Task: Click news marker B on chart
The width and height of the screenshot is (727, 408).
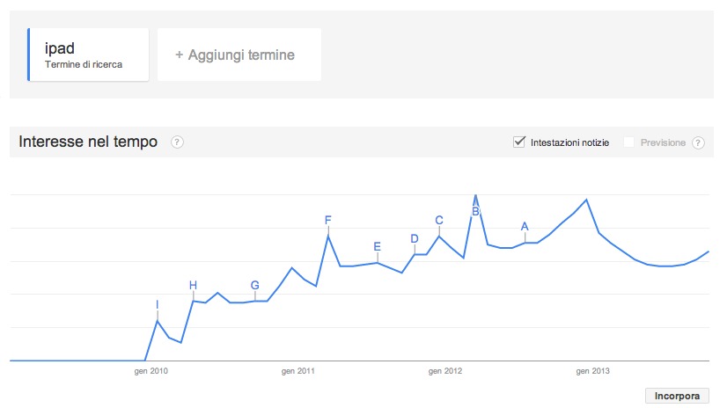Action: click(x=475, y=211)
